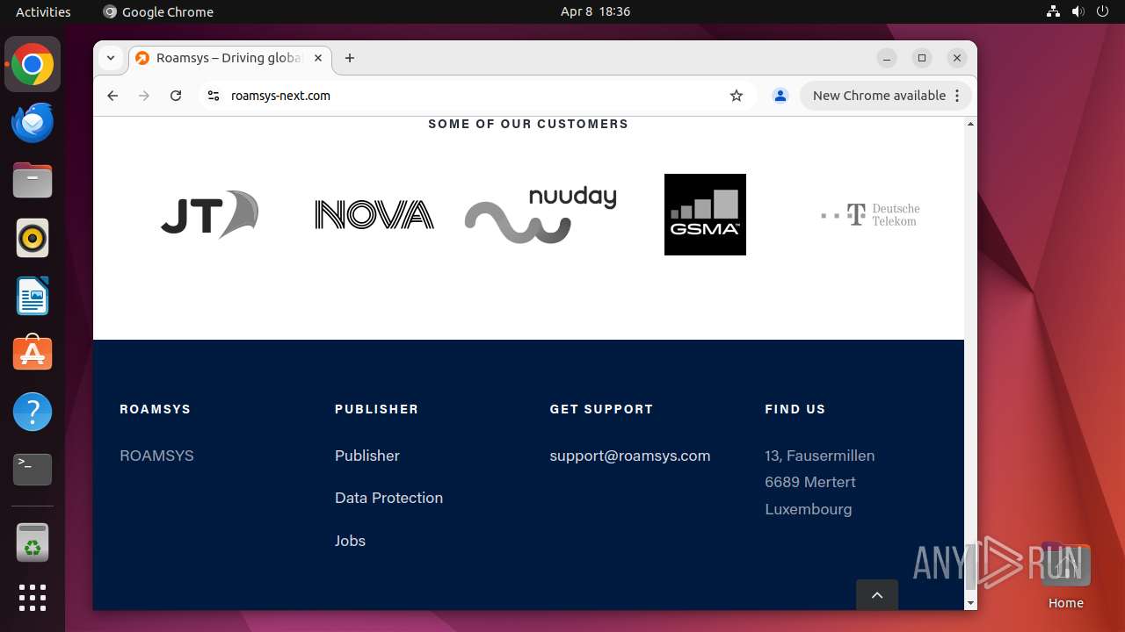Image resolution: width=1125 pixels, height=632 pixels.
Task: Open Chrome three-dot menu
Action: tap(958, 96)
